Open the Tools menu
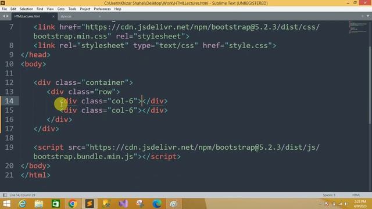Viewport: 372px width, 209px height. coord(72,9)
